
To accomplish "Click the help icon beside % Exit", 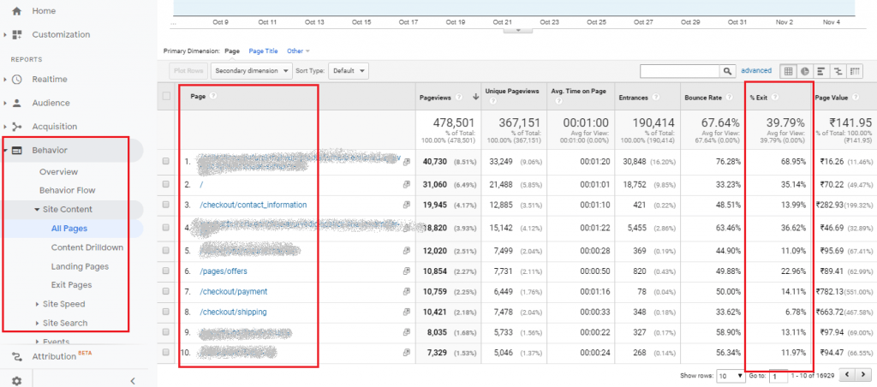I will pos(774,98).
